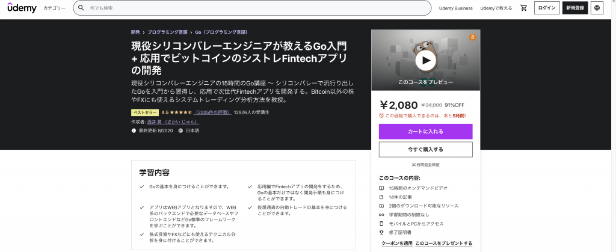Image resolution: width=616 pixels, height=252 pixels.
Task: Click the language globe icon beside 日本語
Action: pos(180,131)
